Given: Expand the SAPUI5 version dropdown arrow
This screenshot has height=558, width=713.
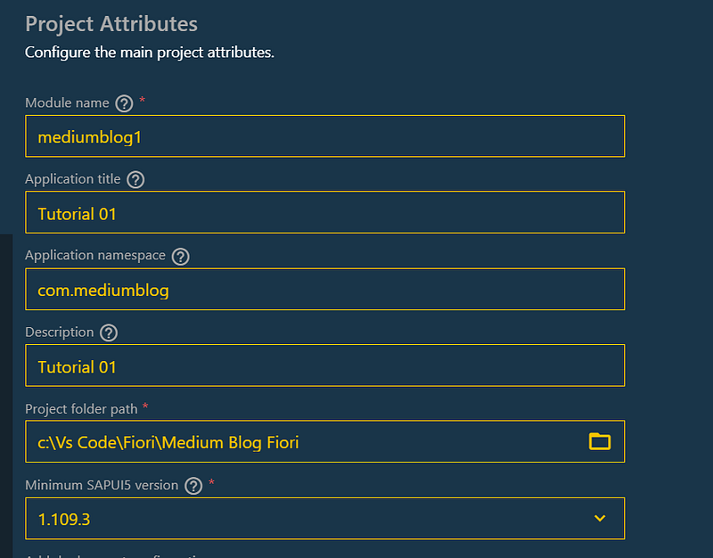Looking at the screenshot, I should 600,518.
